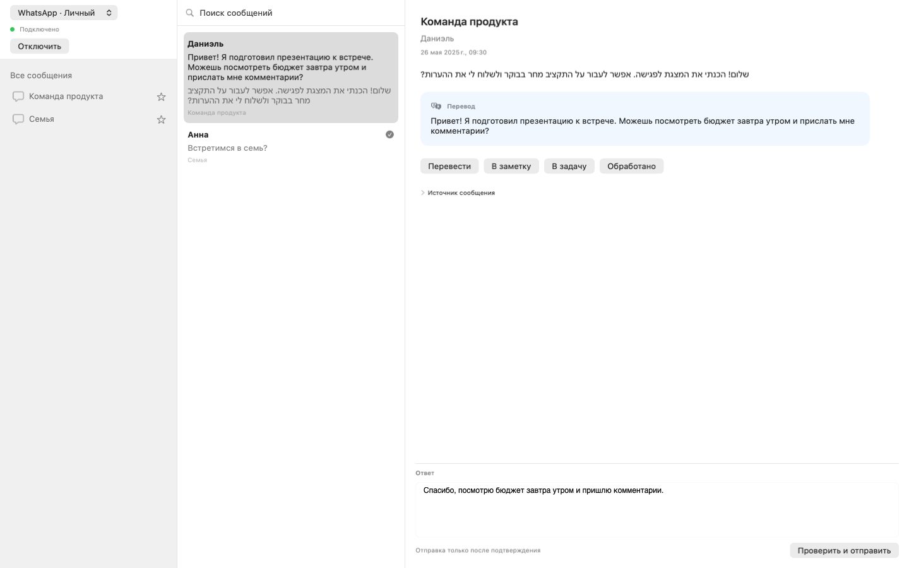Mark message as Обработано
The width and height of the screenshot is (909, 568).
pos(631,166)
